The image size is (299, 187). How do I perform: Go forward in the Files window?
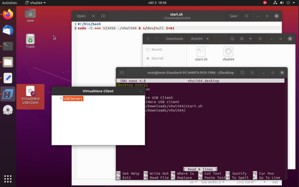tap(156, 39)
